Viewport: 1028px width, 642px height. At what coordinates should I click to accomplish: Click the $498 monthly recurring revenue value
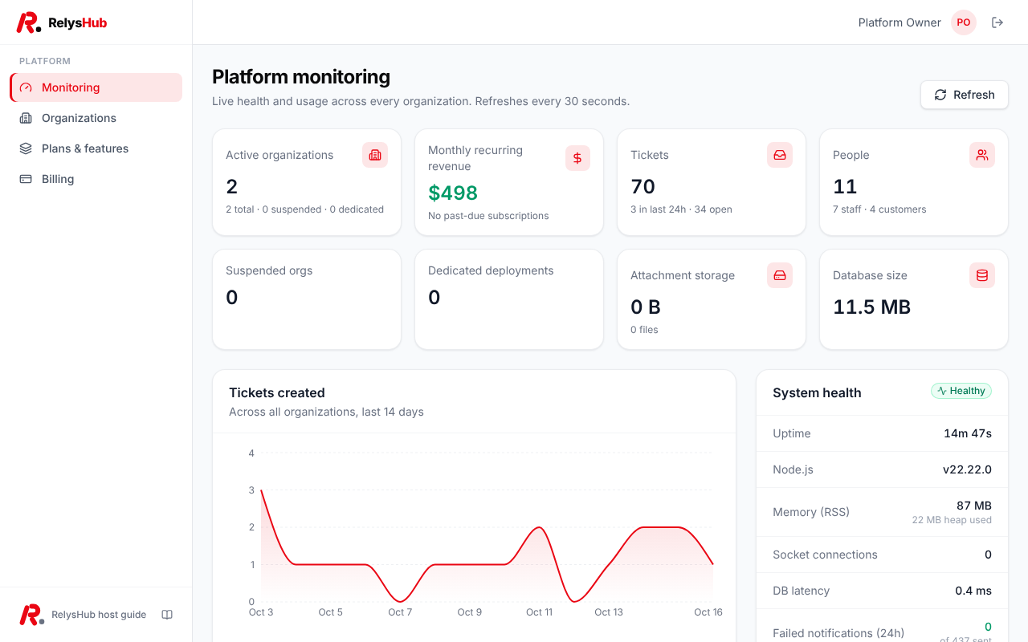coord(453,193)
